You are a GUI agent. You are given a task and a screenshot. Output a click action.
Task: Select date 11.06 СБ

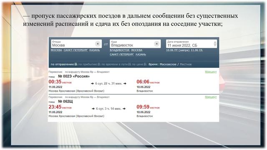(x=196, y=50)
